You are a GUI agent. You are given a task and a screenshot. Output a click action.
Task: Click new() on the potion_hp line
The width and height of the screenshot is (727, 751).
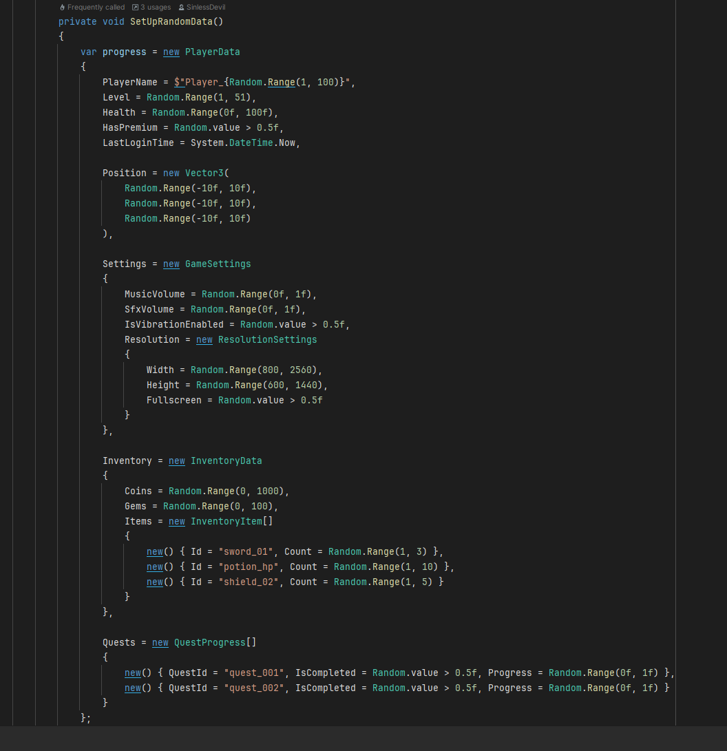[x=160, y=567]
